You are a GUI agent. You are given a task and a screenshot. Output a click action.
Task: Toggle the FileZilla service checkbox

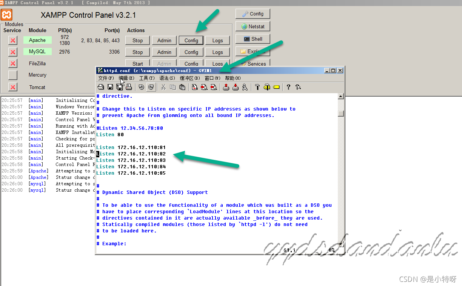(13, 63)
